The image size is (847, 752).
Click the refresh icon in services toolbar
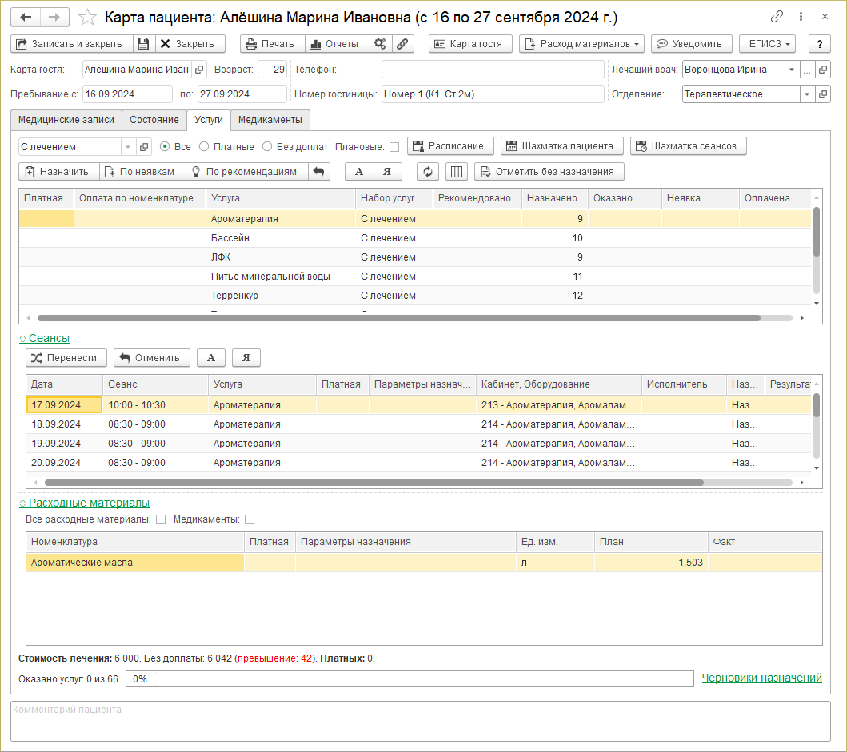point(428,171)
